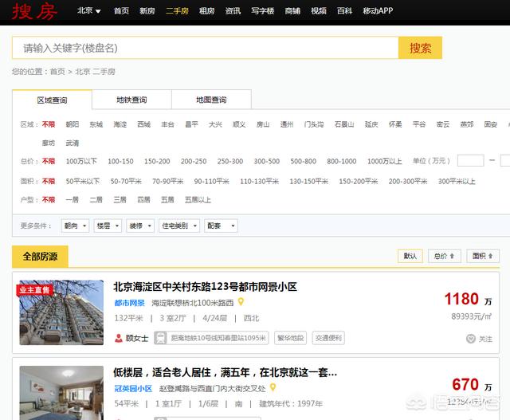Focus the keyword search input field
This screenshot has height=420, width=510.
206,48
